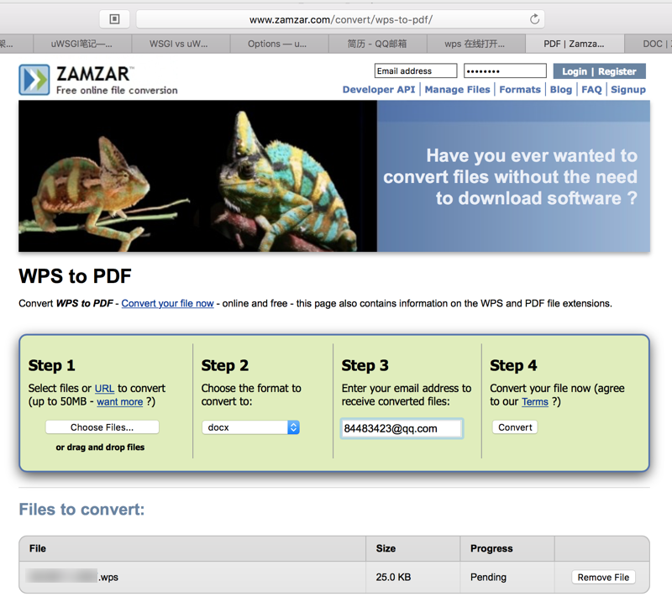Reload the page with the refresh icon
This screenshot has width=672, height=607.
click(x=534, y=19)
